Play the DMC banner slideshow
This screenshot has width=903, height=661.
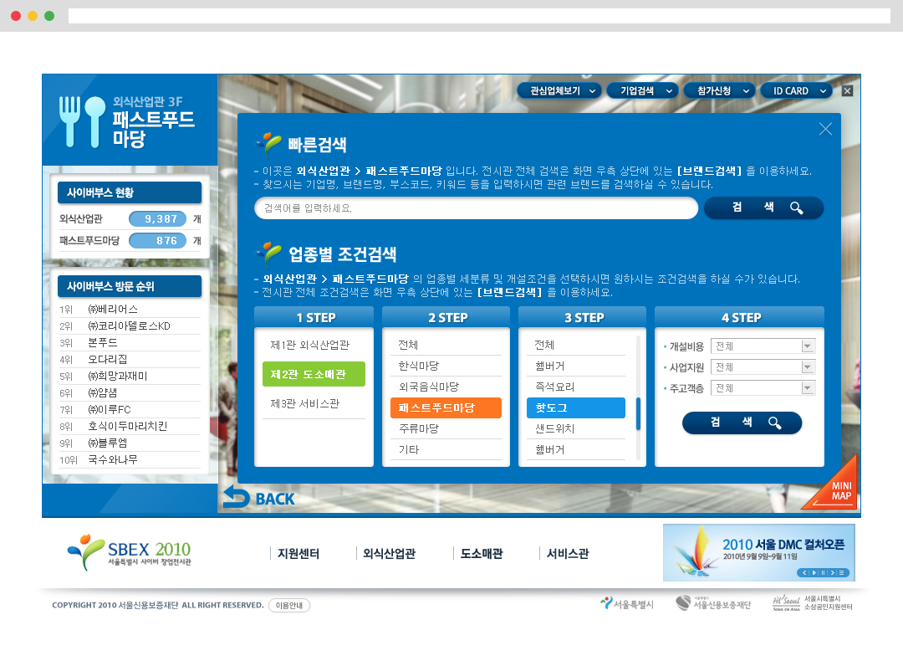(x=814, y=572)
